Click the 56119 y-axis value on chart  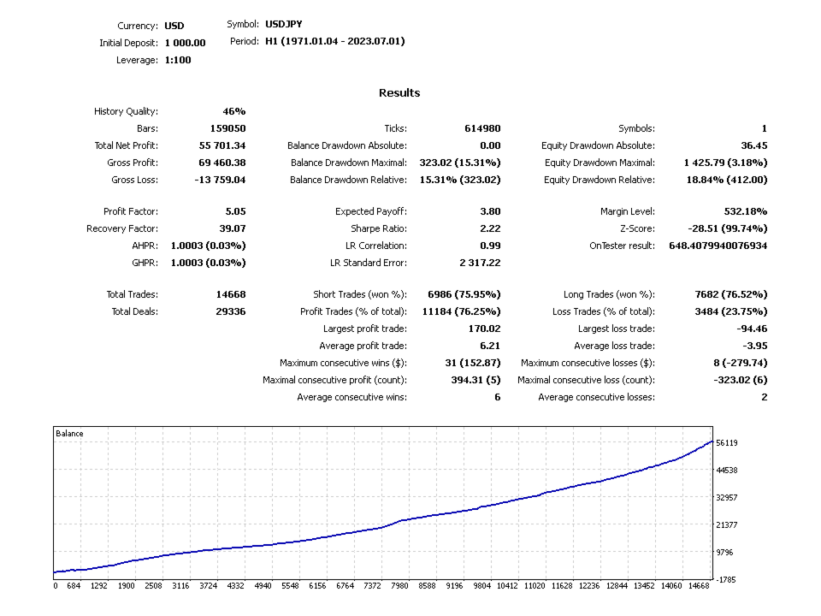[727, 443]
